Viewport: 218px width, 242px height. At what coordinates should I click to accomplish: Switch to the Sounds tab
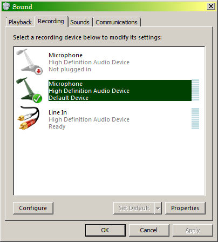click(x=80, y=22)
